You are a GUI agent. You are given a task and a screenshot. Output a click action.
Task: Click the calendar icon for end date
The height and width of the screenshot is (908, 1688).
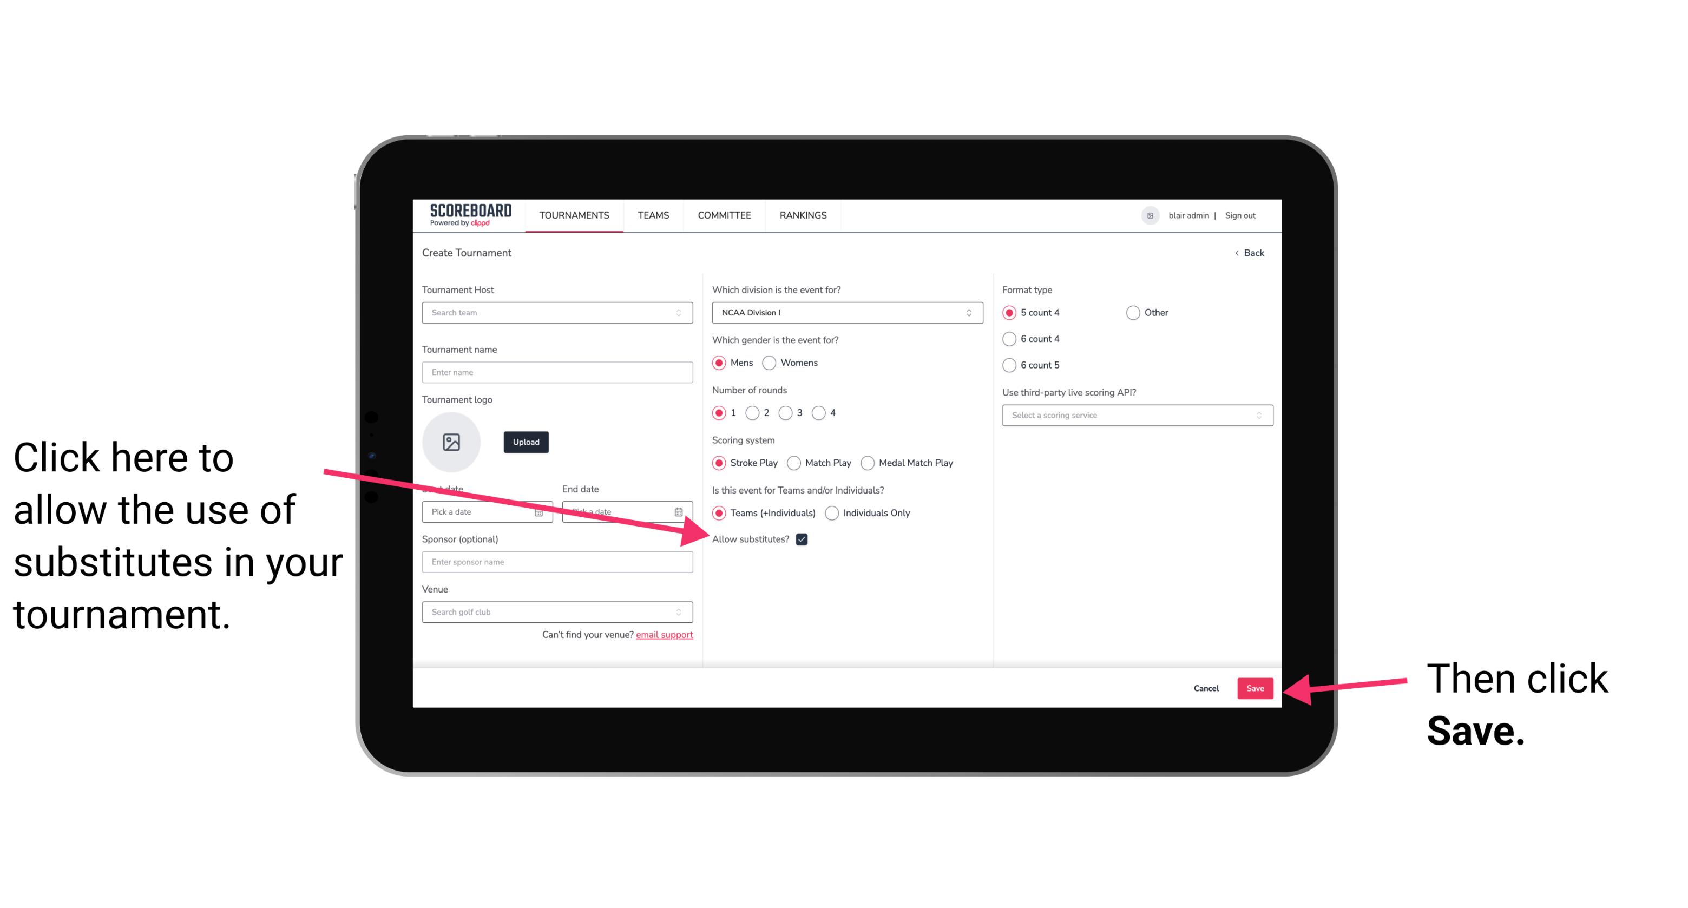click(681, 511)
